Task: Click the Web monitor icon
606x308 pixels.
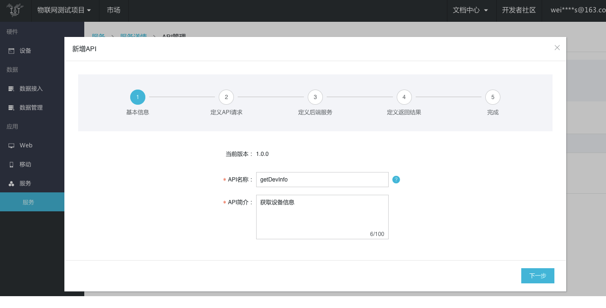Action: pyautogui.click(x=11, y=145)
